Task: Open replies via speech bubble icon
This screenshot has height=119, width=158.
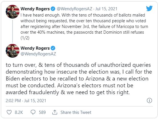Action: pos(33,112)
